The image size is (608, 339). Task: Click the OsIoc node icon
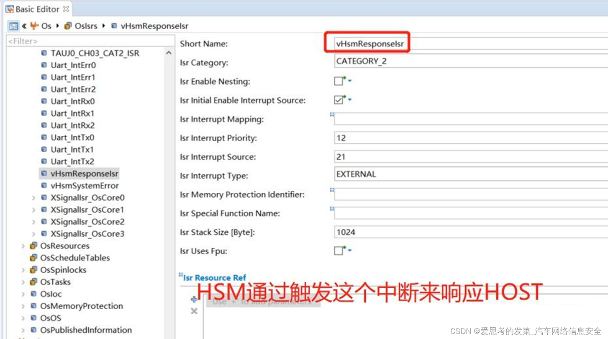click(x=34, y=294)
